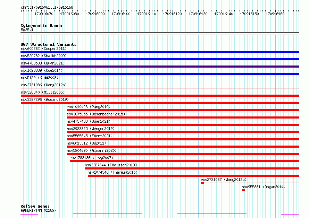The image size is (309, 218).
Task: Select the esv1782186 (Levy2007) label
Action: [91, 158]
